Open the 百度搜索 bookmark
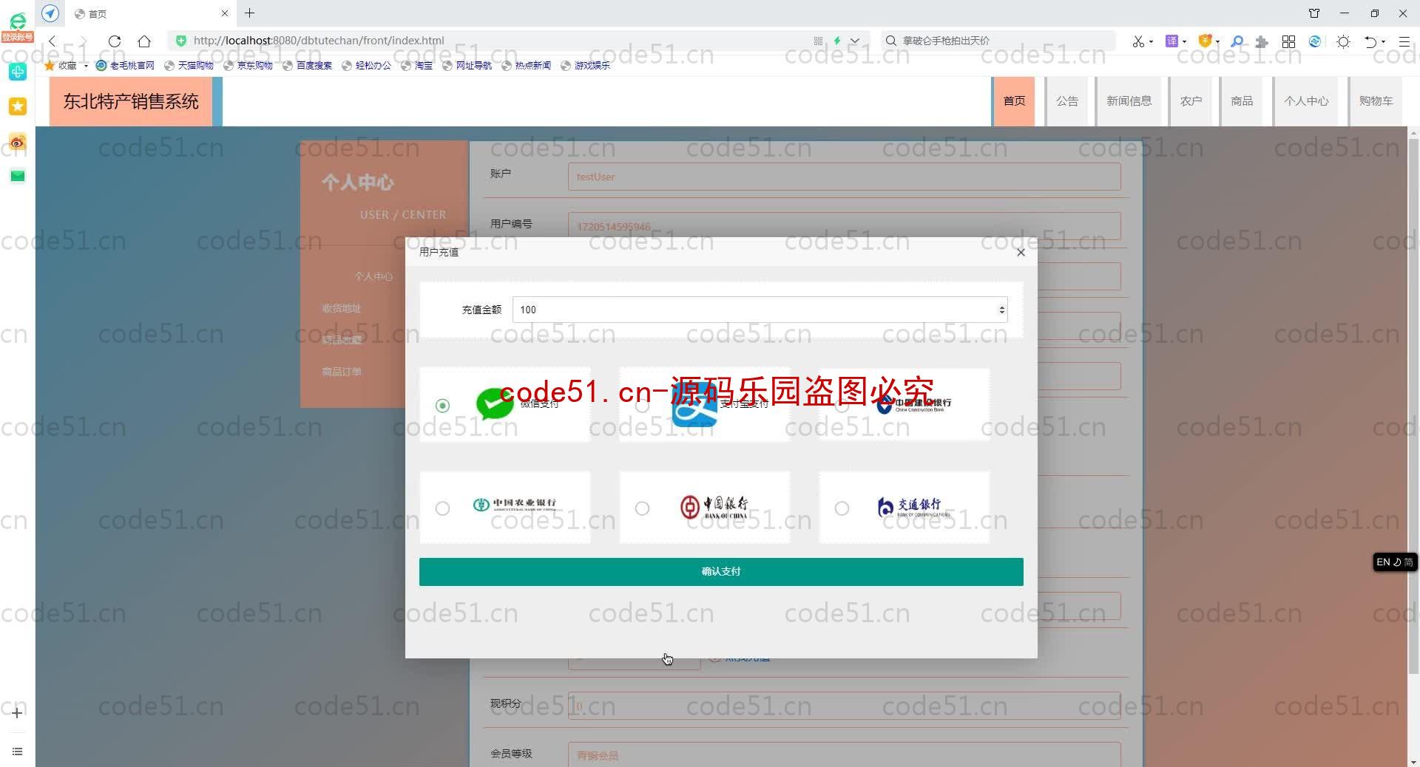Image resolution: width=1420 pixels, height=767 pixels. [x=308, y=65]
